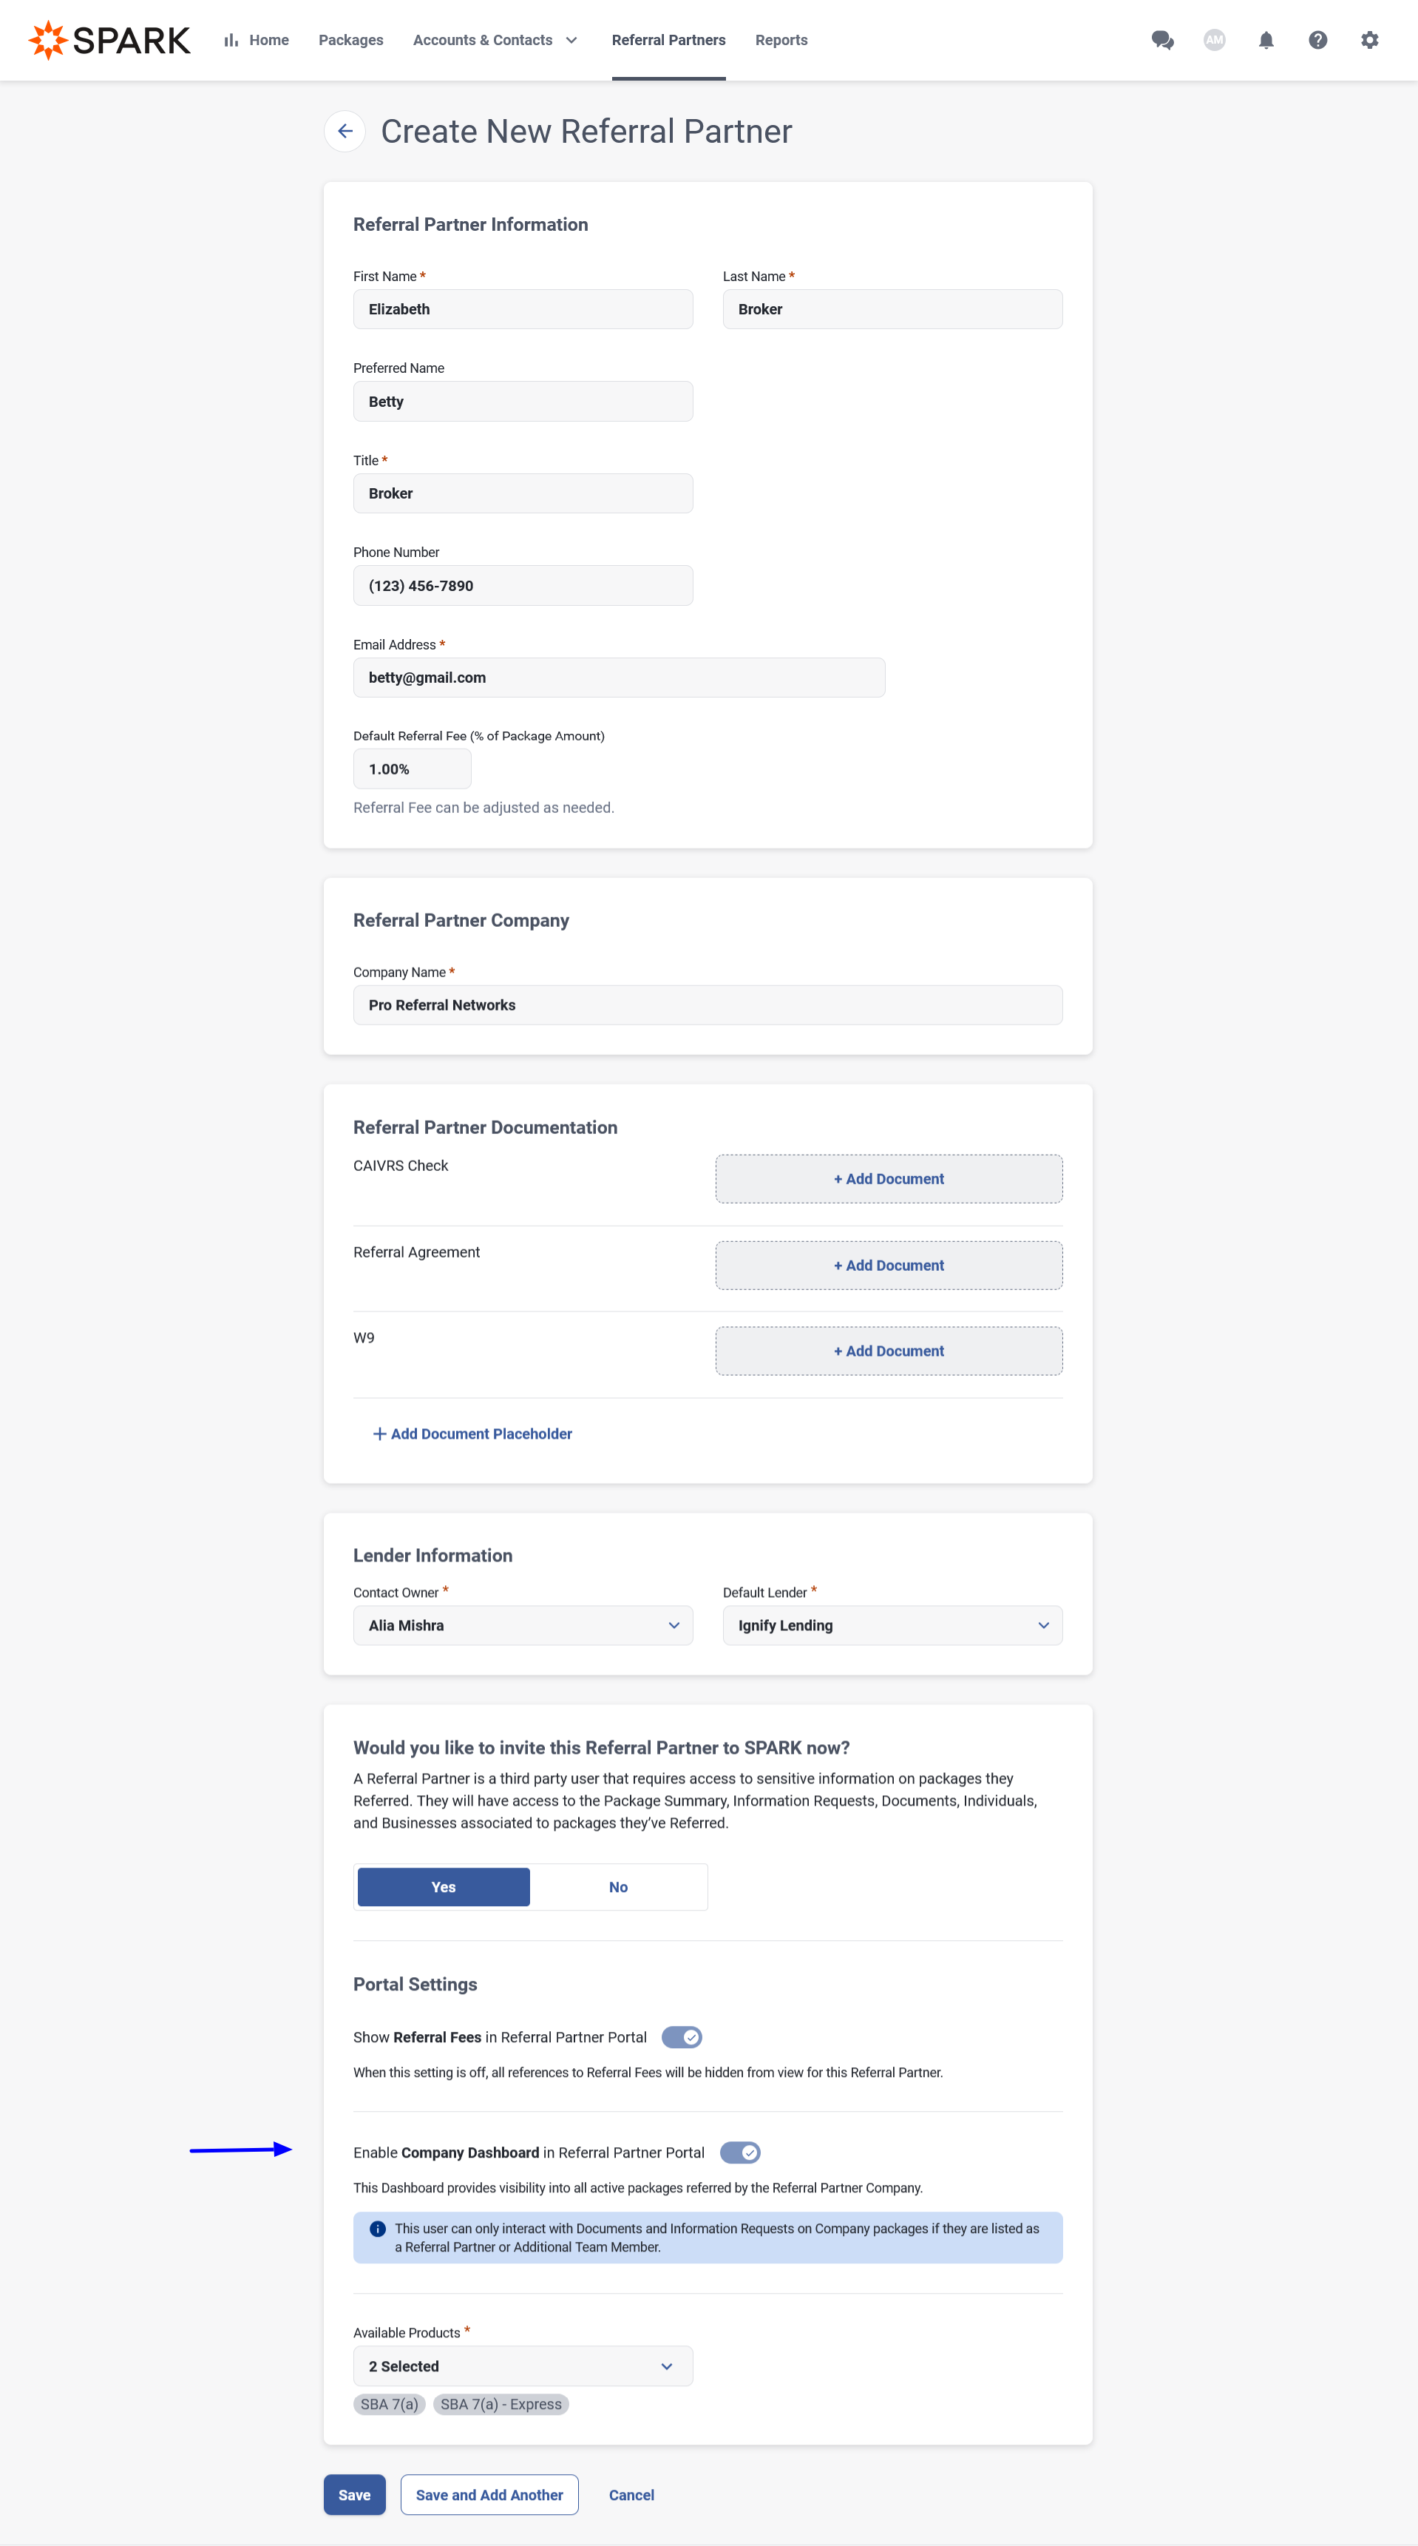Screen dimensions: 1418x2546
Task: Click the info icon in blue notice
Action: 378,2228
